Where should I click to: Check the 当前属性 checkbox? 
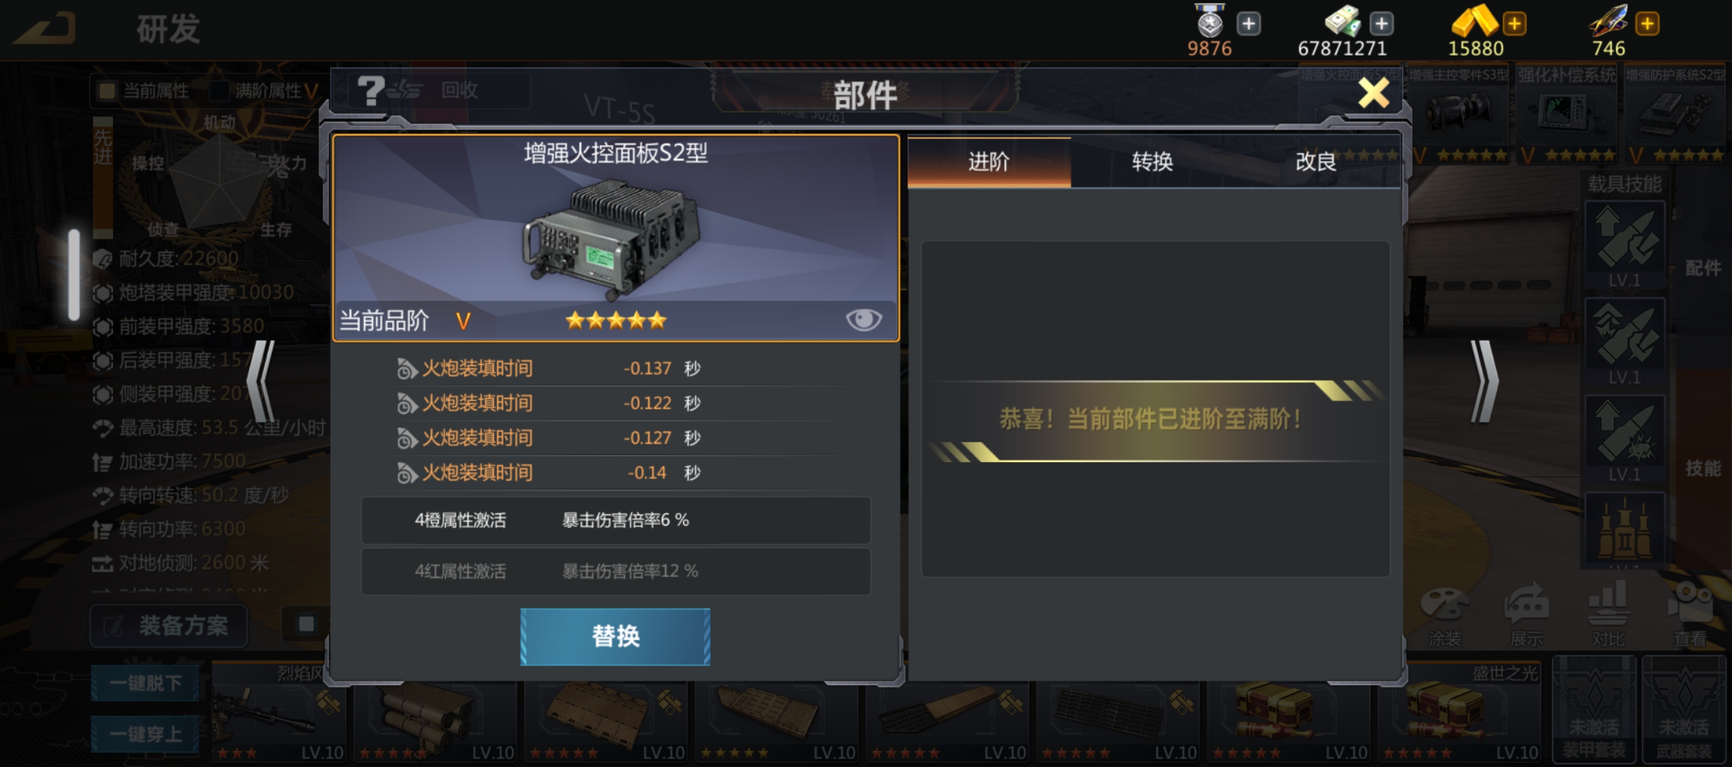click(107, 91)
